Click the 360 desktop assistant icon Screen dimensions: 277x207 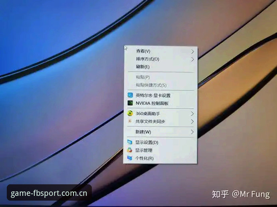tap(130, 113)
